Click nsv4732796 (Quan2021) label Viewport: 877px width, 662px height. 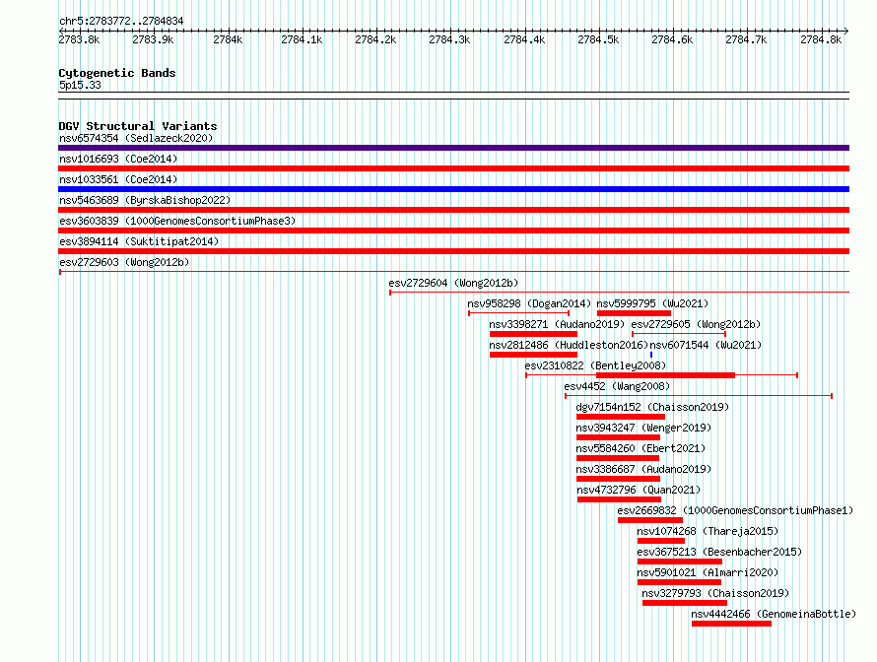coord(639,490)
